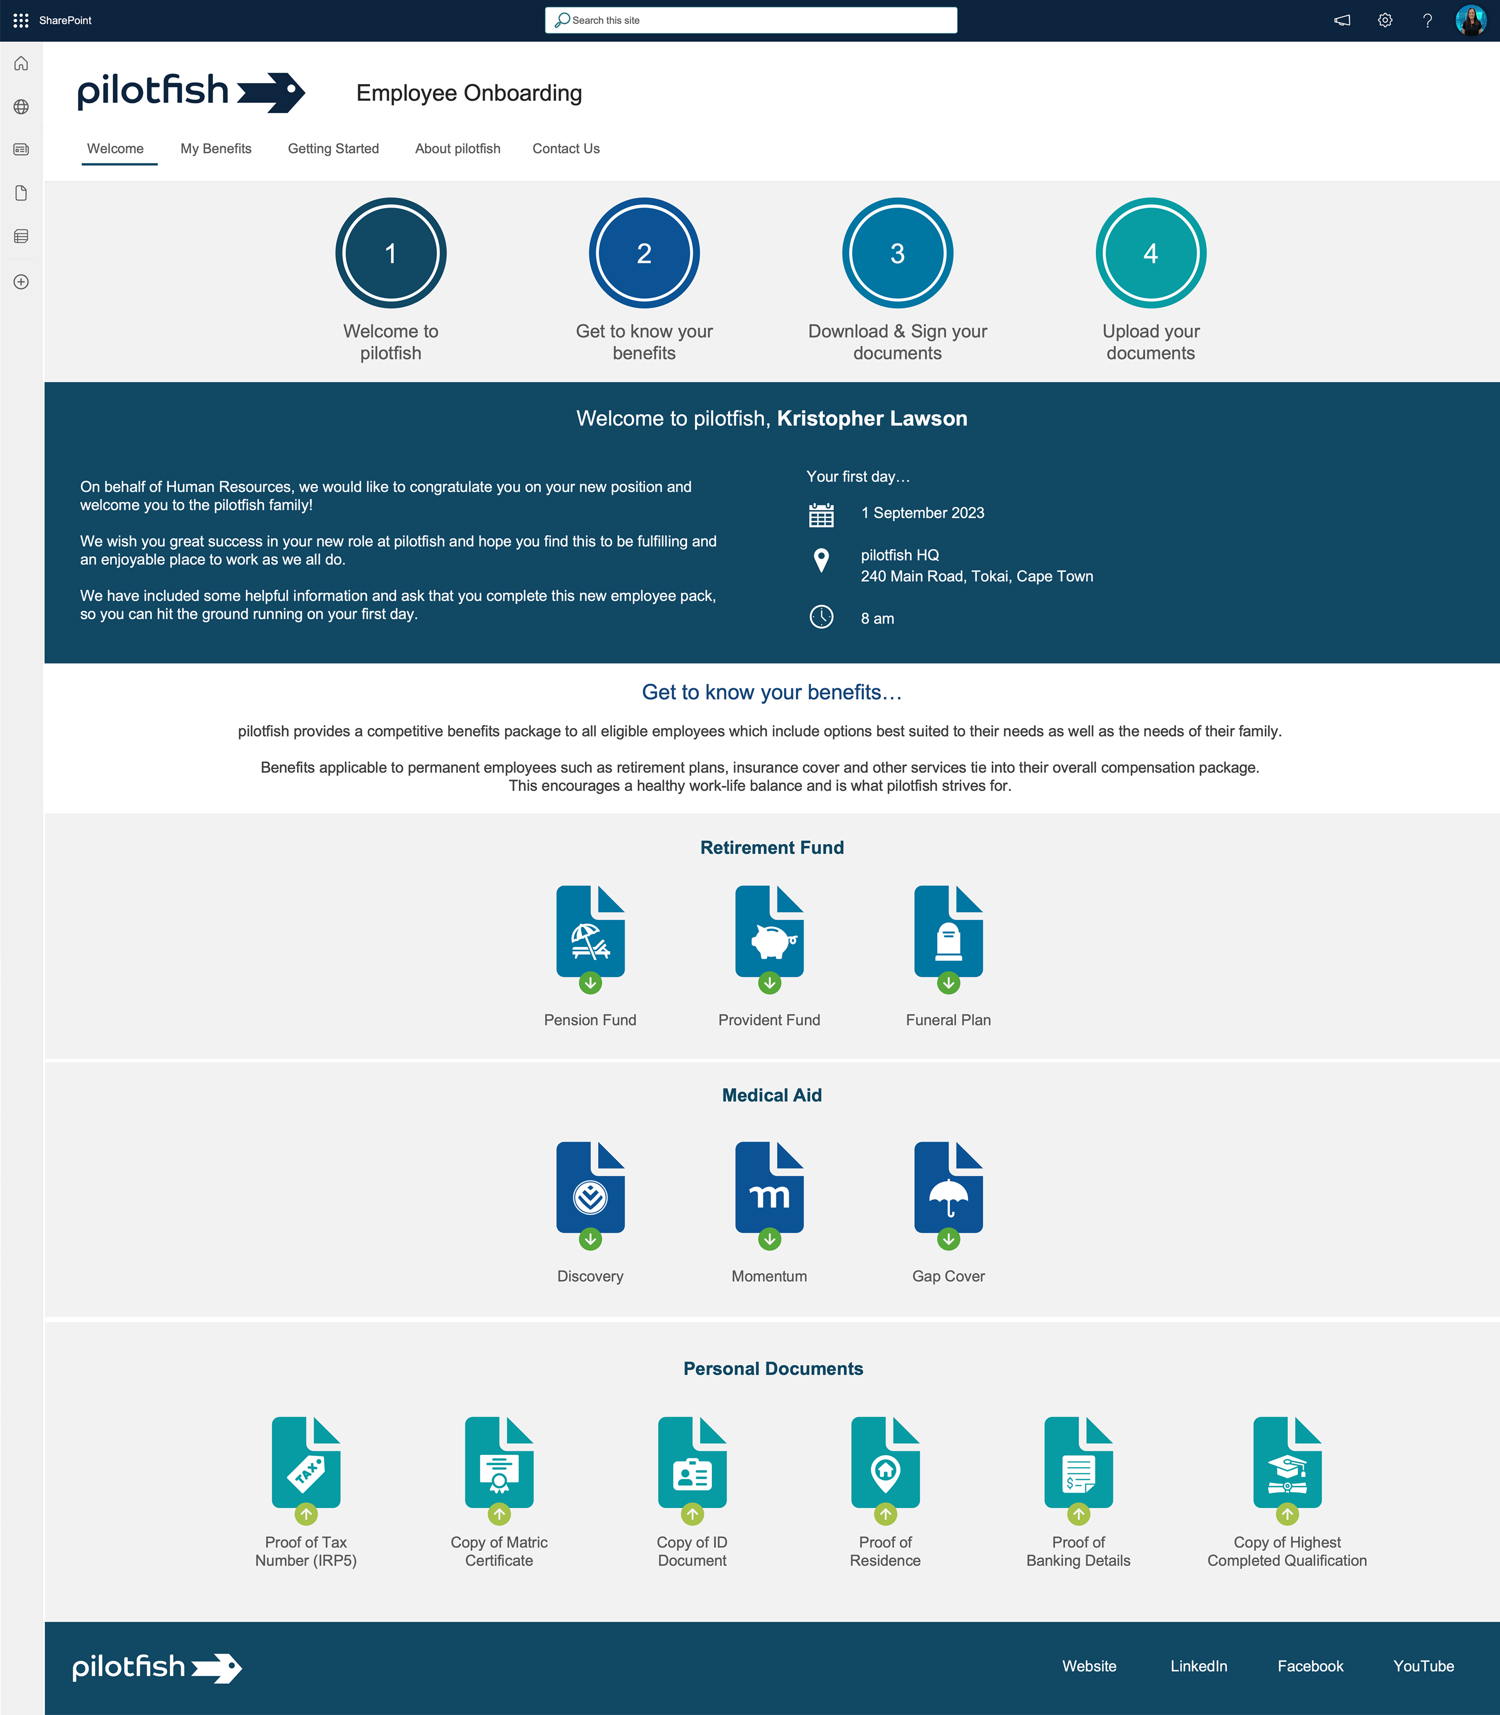Click the '240 Main Road, Tokai, Cape Town' address

click(977, 576)
